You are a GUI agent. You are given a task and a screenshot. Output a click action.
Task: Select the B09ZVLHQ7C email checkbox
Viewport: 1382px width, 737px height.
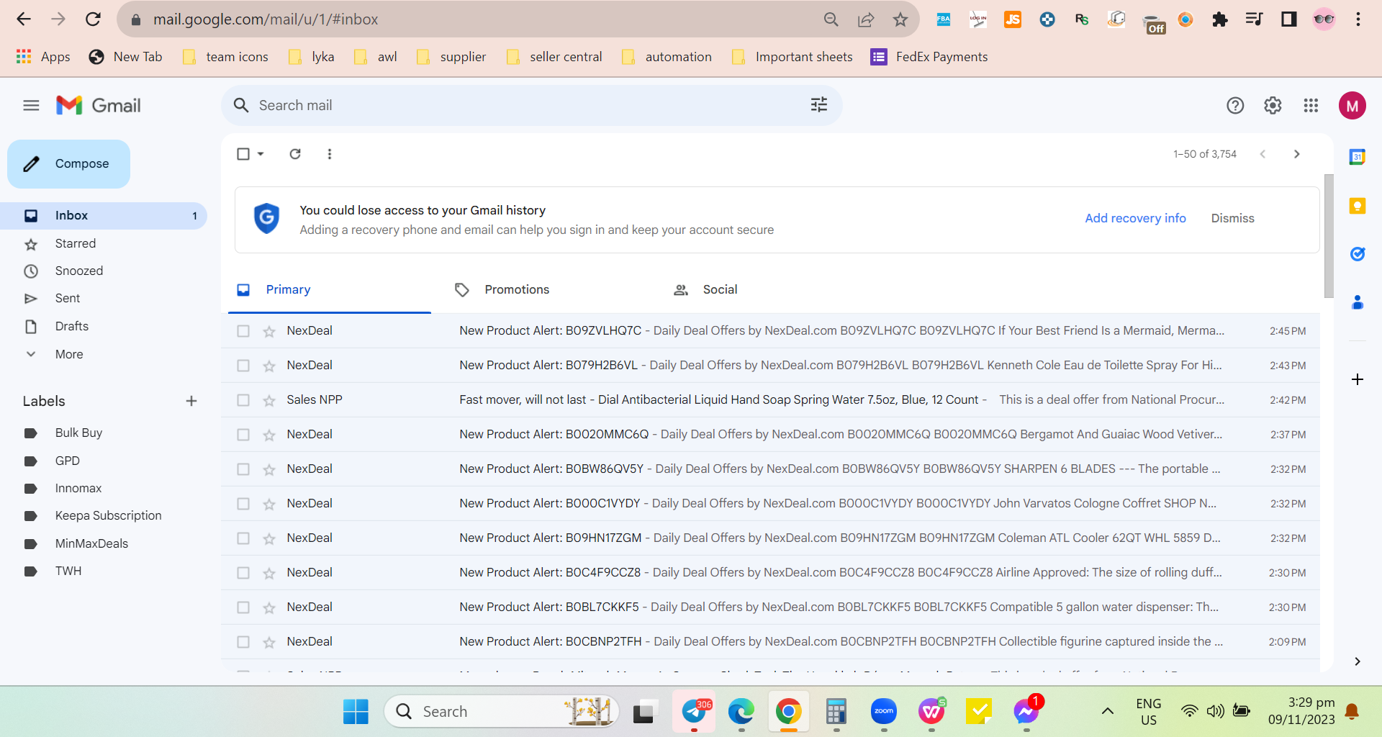click(x=243, y=331)
